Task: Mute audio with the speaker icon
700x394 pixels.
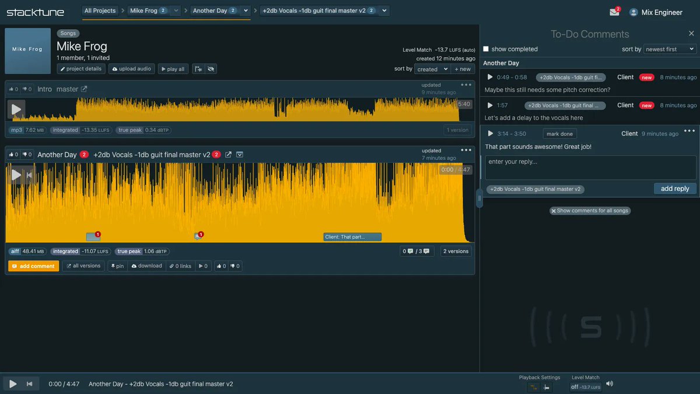Action: [x=610, y=383]
